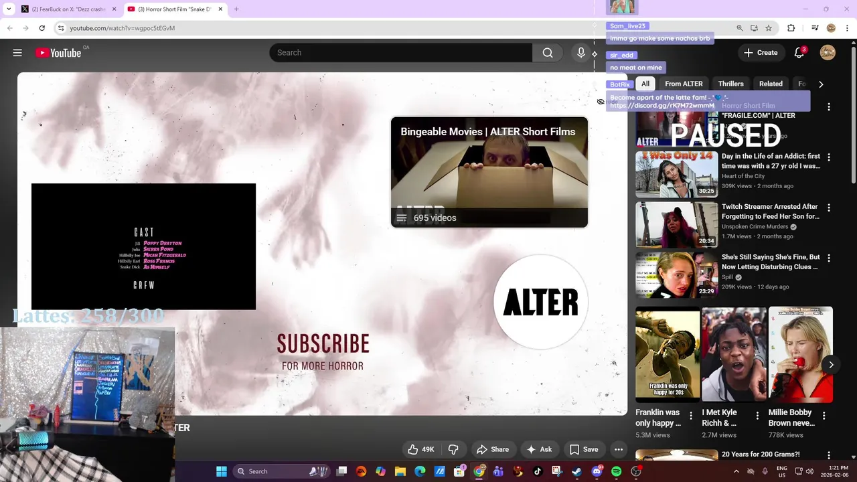The image size is (857, 482).
Task: Open TikTok from the taskbar
Action: [538, 471]
